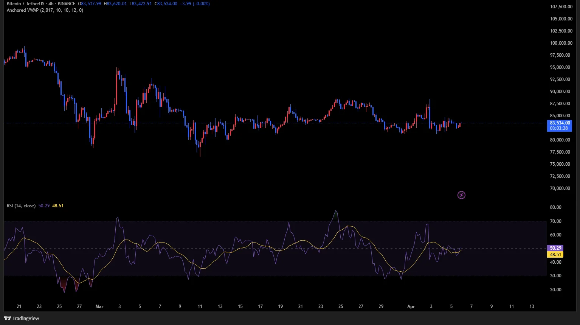Click the 92,500.00 price scale label
Screen dimensions: 580x325
tap(560, 79)
